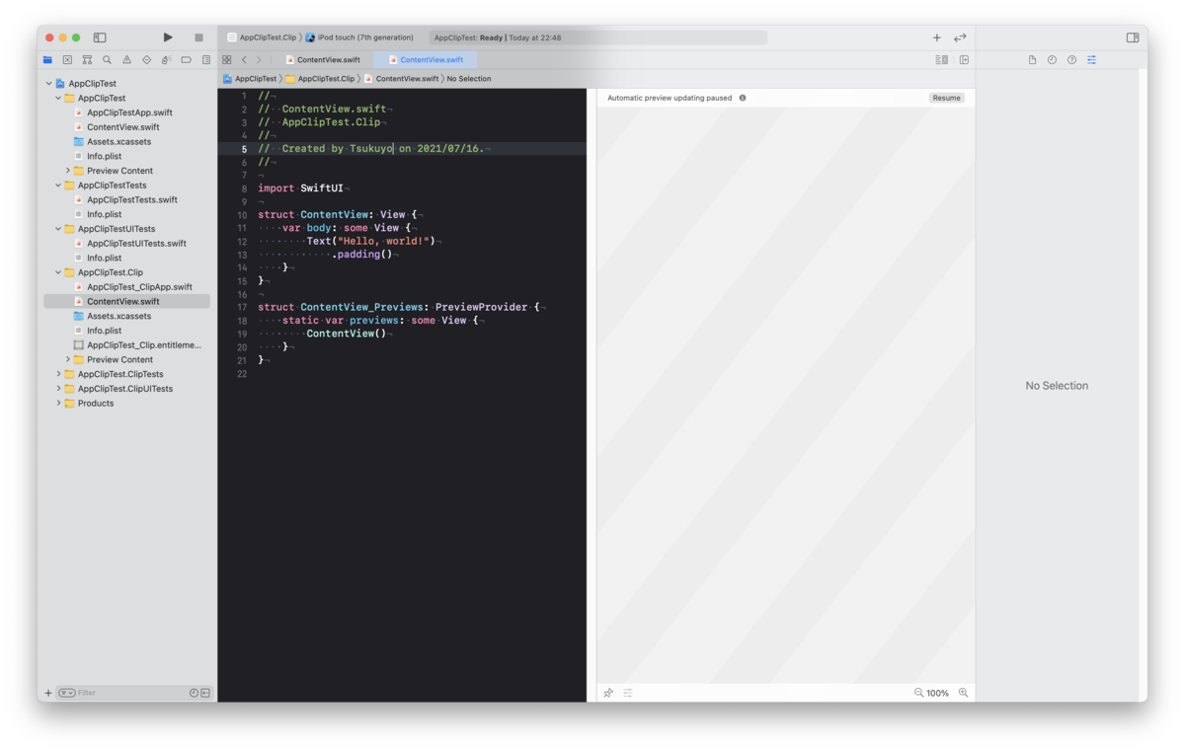Open preview canvas settings icon
The width and height of the screenshot is (1185, 751).
628,693
